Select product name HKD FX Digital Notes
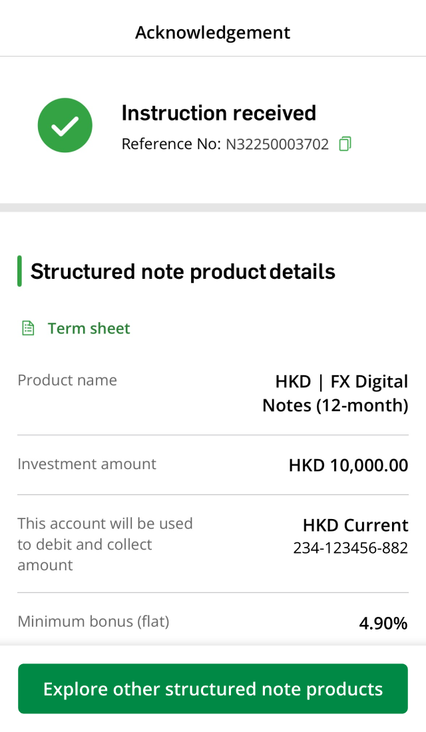 tap(335, 393)
